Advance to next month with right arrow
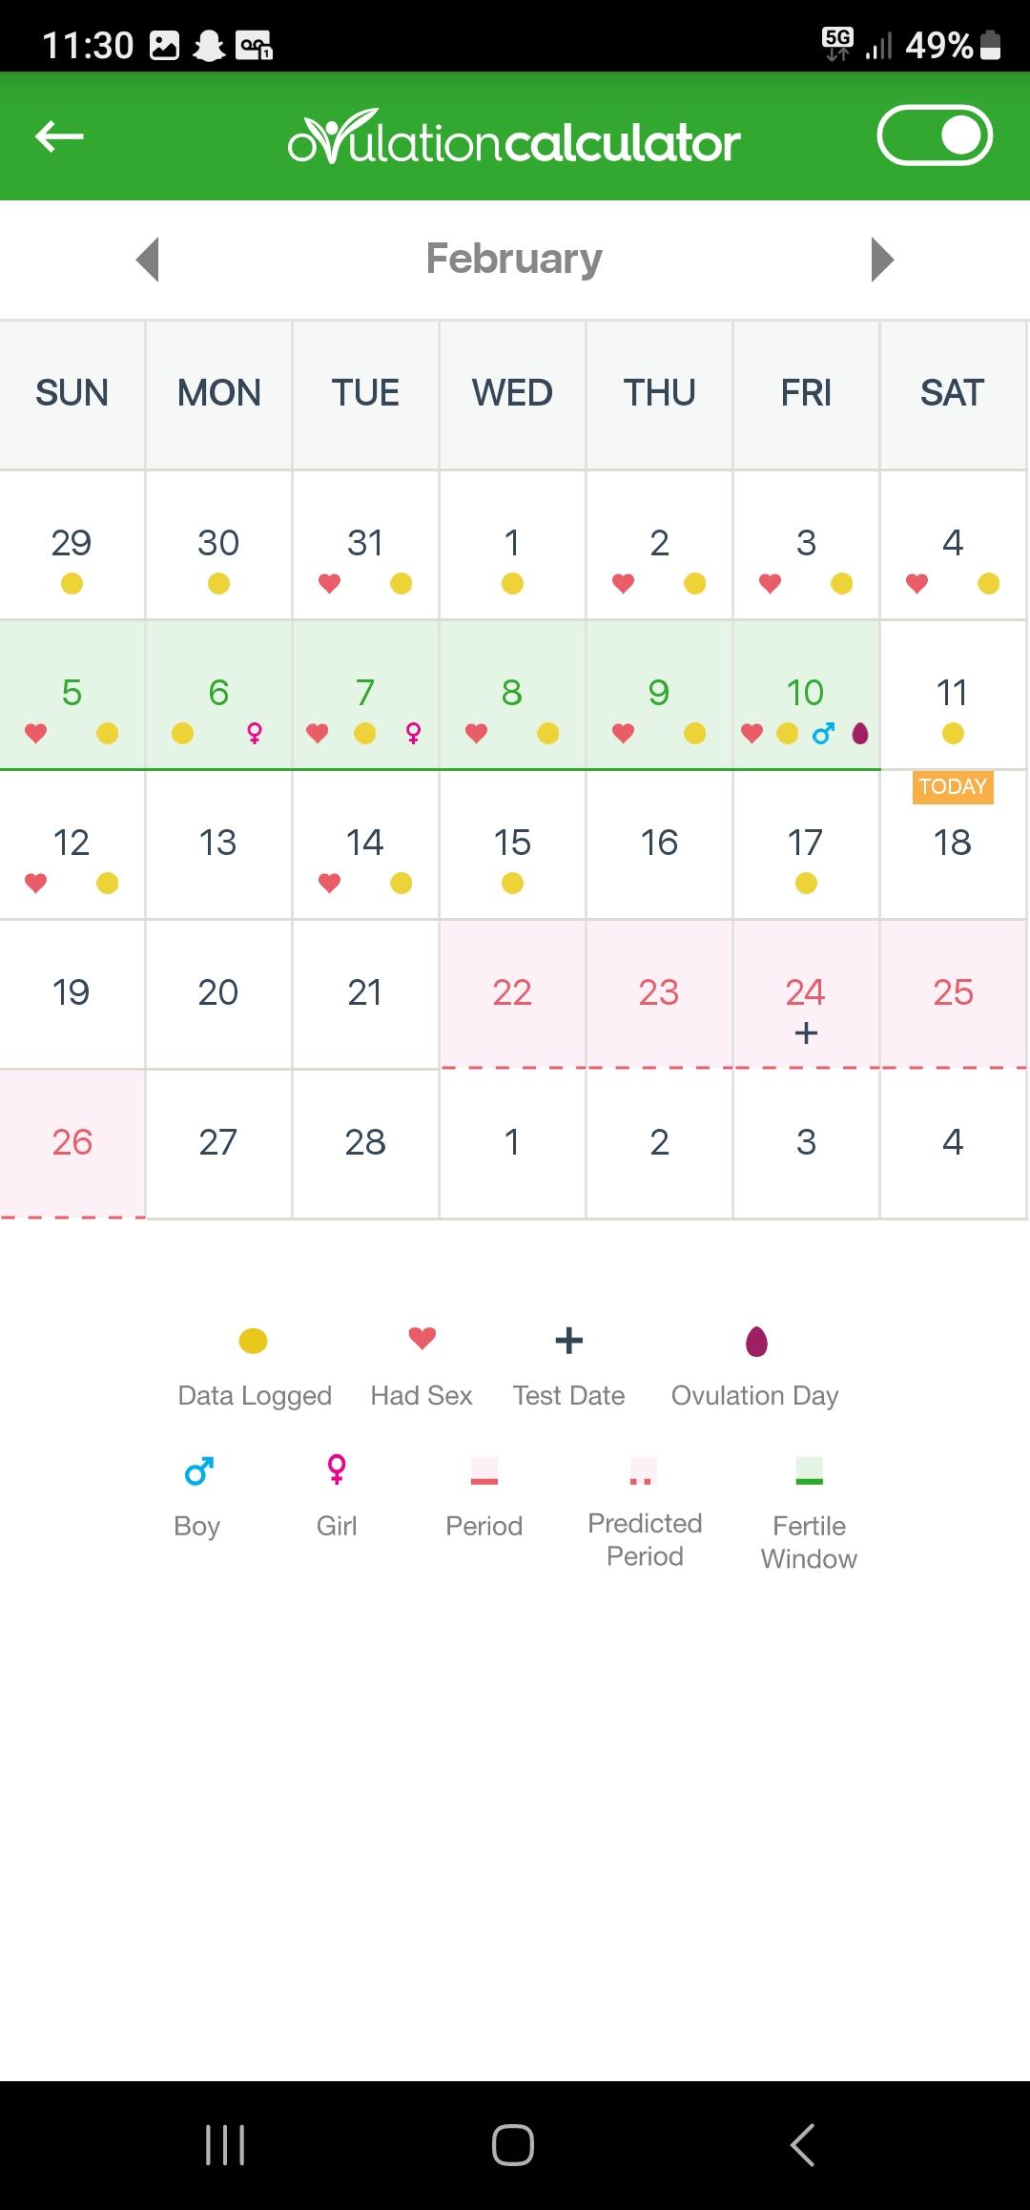 point(882,259)
